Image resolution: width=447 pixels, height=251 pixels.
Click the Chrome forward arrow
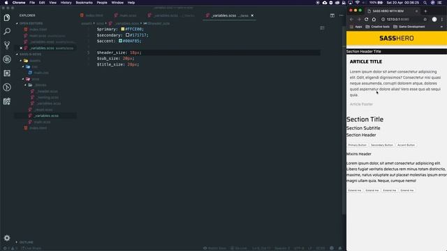[359, 20]
